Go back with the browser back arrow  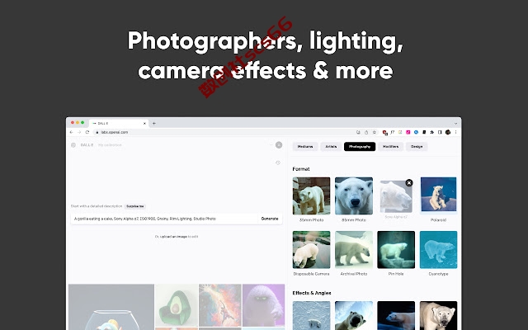pos(72,132)
